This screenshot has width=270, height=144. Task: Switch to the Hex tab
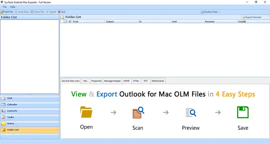point(85,81)
